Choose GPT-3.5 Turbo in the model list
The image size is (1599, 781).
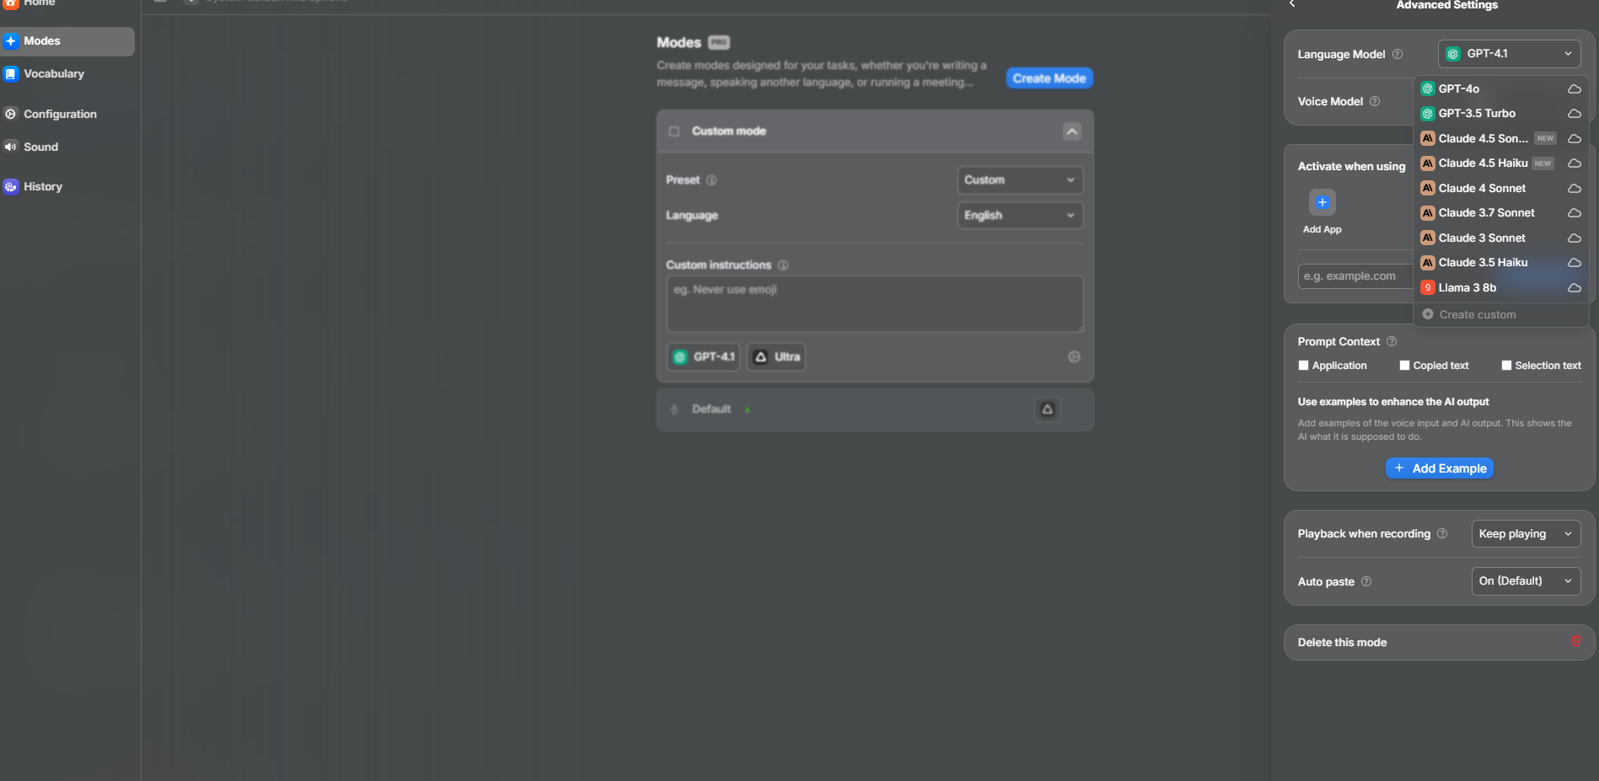tap(1500, 113)
